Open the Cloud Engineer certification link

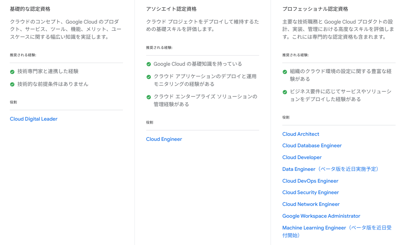pos(164,139)
